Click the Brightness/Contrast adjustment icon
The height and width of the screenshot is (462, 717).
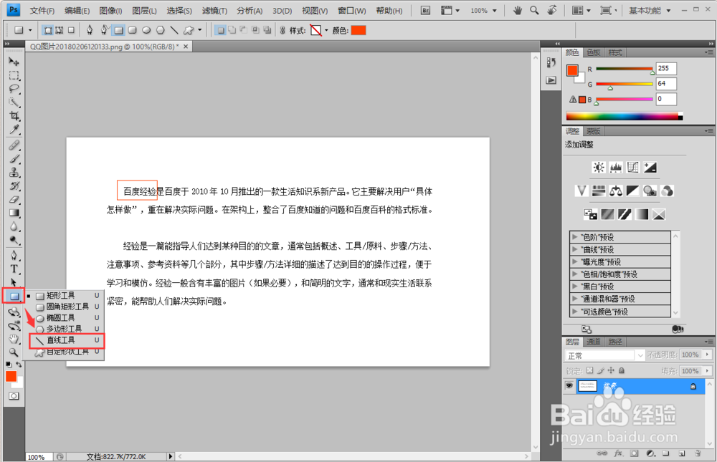pyautogui.click(x=599, y=168)
